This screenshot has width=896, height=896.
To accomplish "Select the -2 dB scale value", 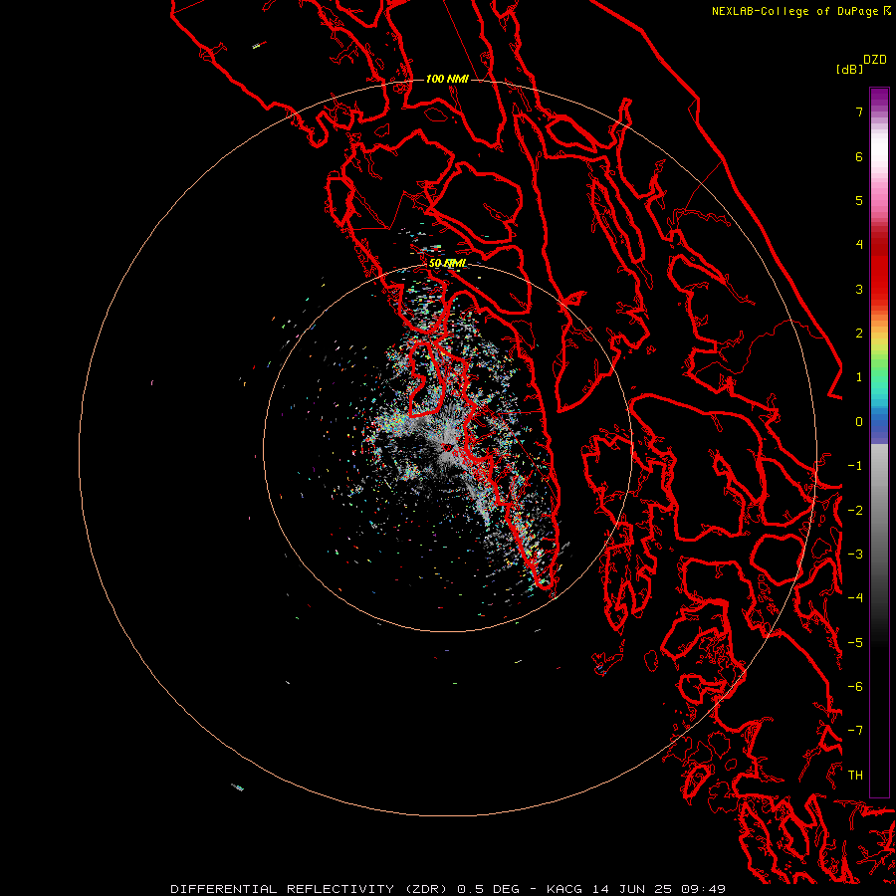I will (855, 511).
